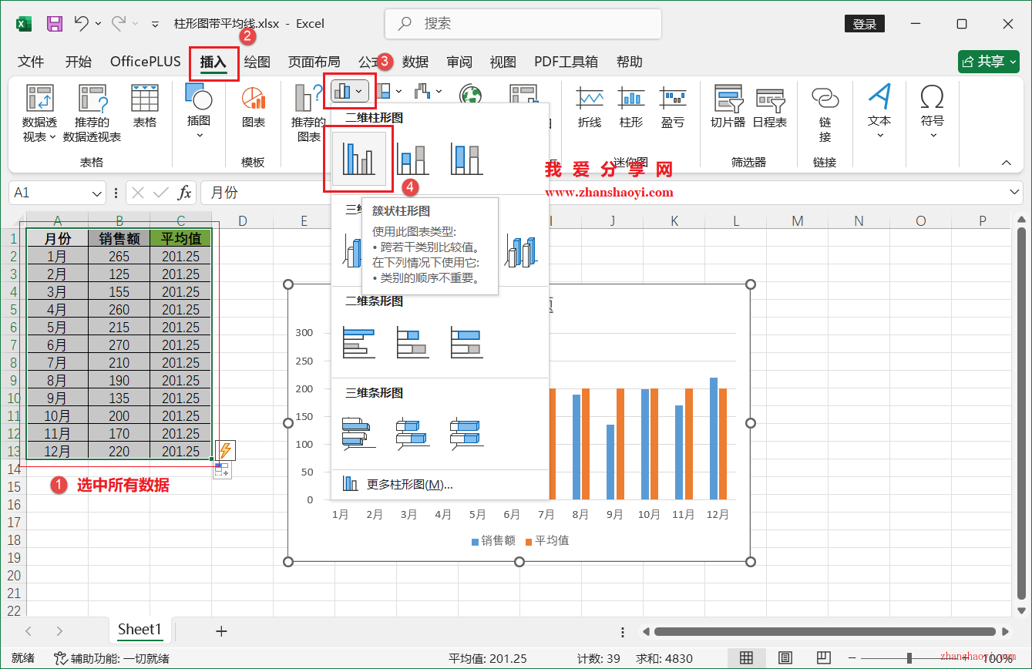Click the 共享 share button
1032x669 pixels.
989,62
